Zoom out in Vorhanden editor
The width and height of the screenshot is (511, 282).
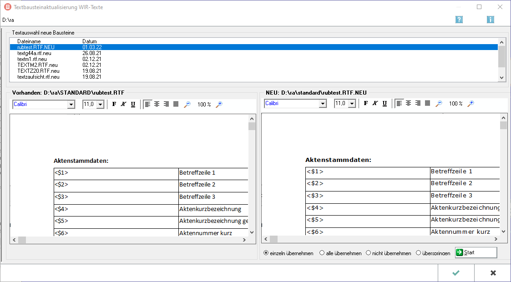click(187, 105)
